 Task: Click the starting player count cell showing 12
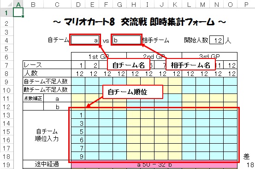[216, 40]
